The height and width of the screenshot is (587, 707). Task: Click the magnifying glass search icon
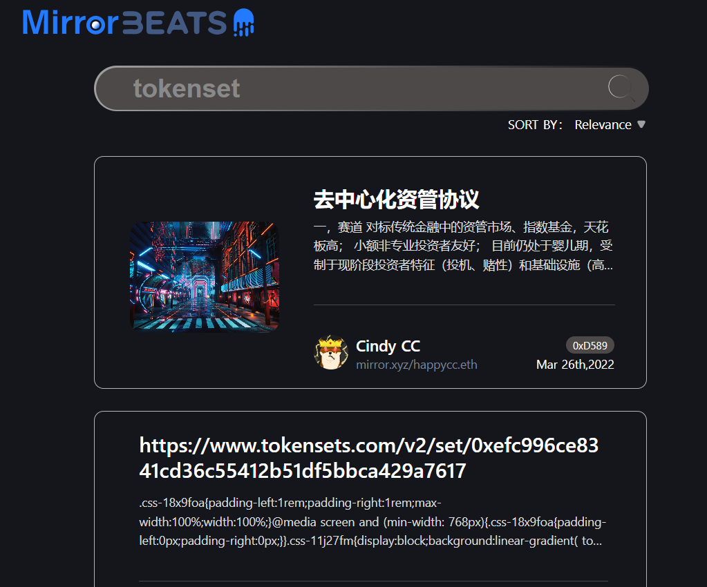click(621, 88)
